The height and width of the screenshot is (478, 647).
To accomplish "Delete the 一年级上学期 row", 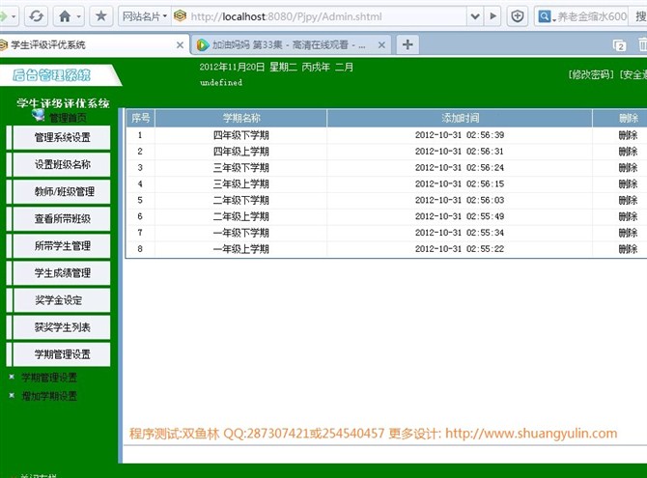I will [x=628, y=249].
